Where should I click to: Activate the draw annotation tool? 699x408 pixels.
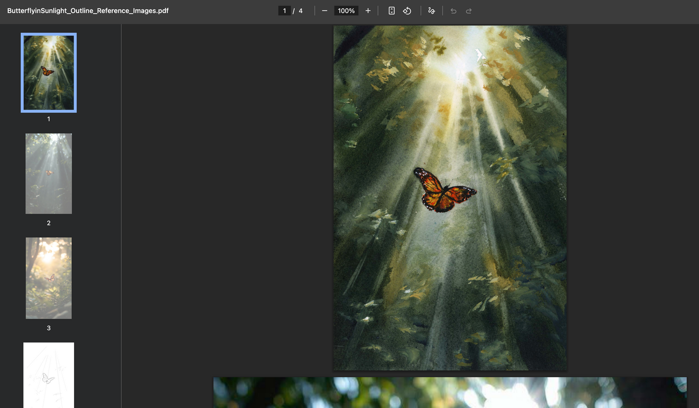[x=431, y=11]
